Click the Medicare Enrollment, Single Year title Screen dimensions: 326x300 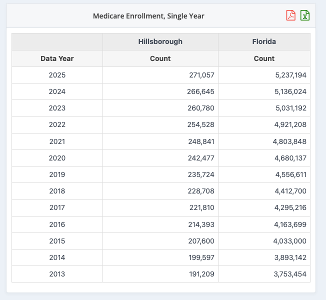148,16
